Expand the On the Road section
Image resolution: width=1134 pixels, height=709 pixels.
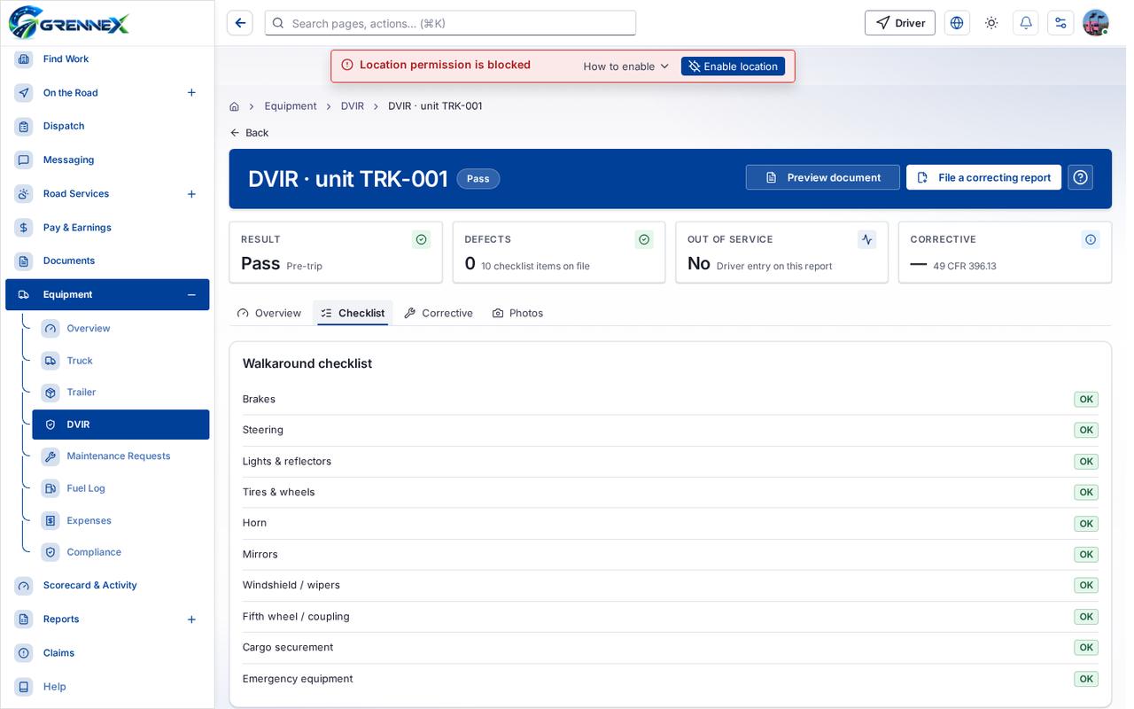coord(191,92)
